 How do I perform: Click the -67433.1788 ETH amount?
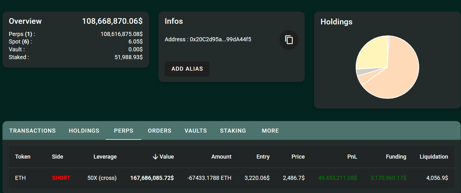point(209,178)
